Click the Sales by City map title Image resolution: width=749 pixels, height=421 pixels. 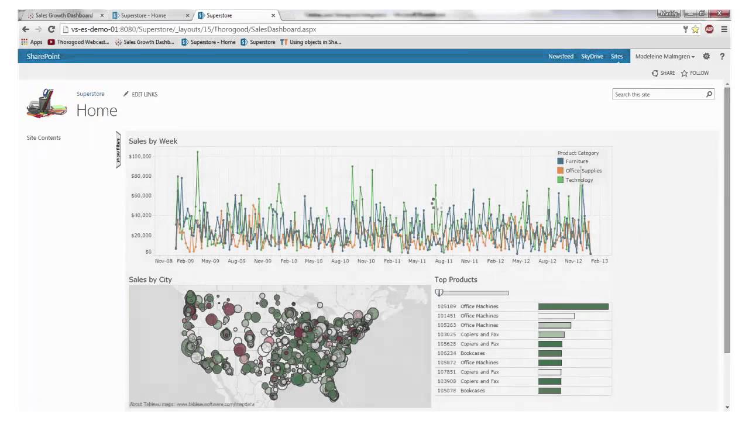[x=150, y=279]
